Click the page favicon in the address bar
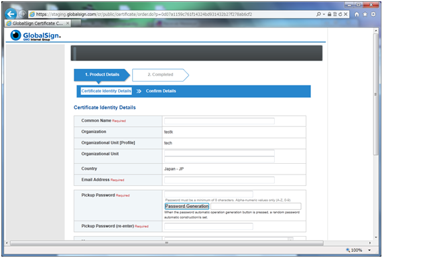Screen dimensions: 433x258 click(x=32, y=14)
